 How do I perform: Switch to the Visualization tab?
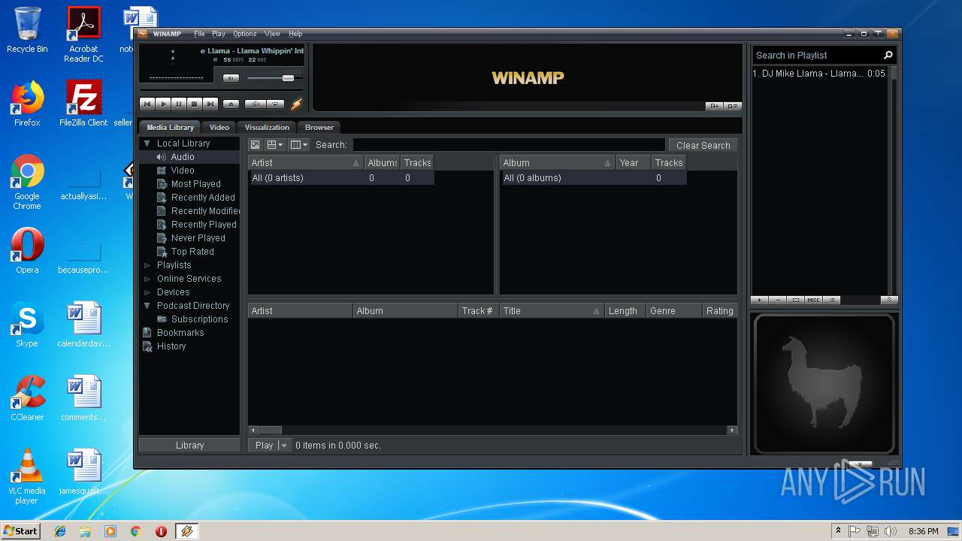click(x=267, y=127)
